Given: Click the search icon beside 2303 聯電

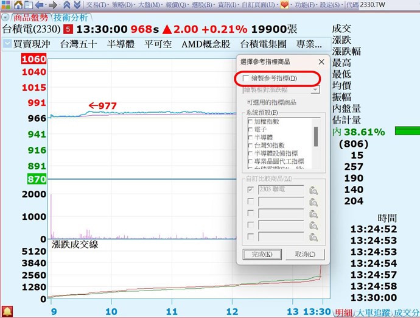Looking at the screenshot, I should coord(313,190).
